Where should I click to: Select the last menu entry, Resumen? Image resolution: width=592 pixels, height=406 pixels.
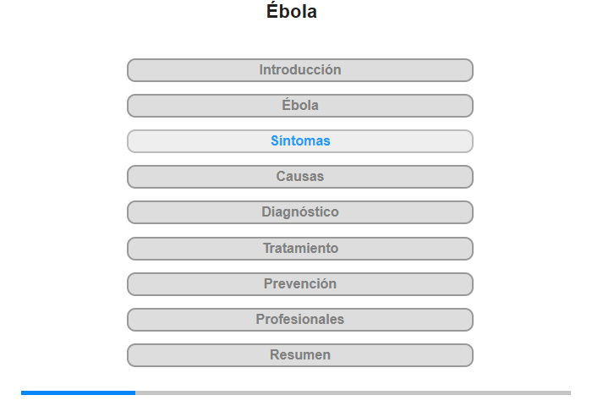tap(299, 355)
